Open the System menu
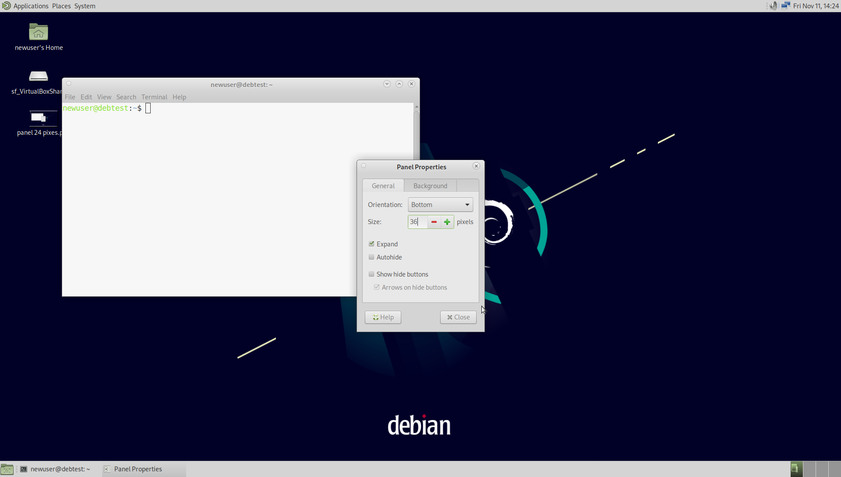The height and width of the screenshot is (477, 841). (85, 6)
